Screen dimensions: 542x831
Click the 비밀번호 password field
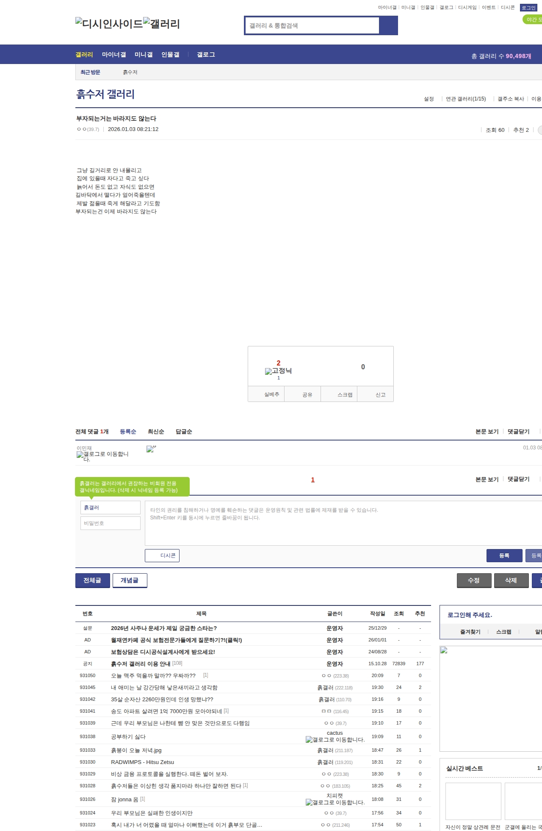coord(111,523)
